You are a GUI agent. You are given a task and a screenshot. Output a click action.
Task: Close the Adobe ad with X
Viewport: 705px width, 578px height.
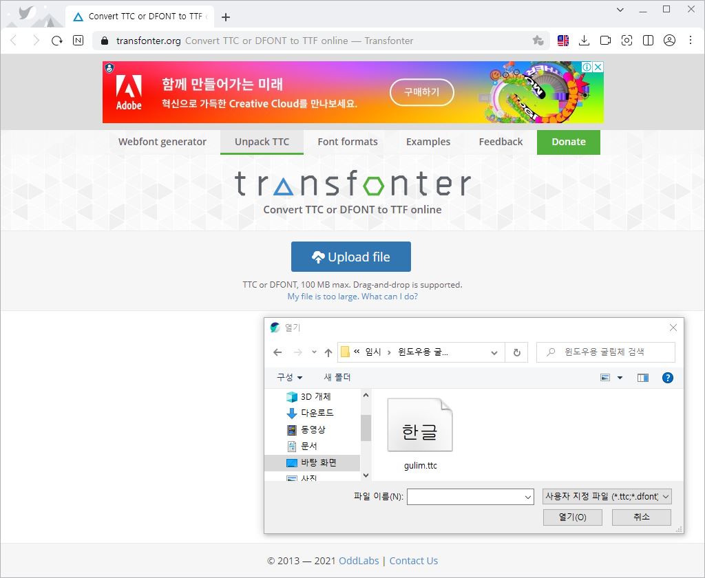pos(598,67)
